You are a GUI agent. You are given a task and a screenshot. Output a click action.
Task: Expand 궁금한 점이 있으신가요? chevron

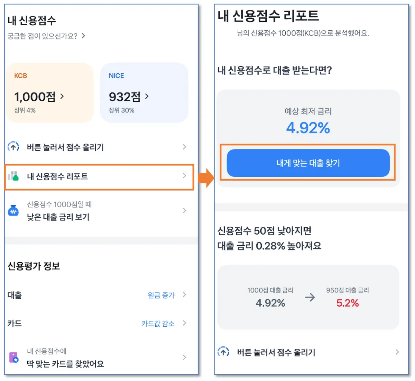(83, 36)
